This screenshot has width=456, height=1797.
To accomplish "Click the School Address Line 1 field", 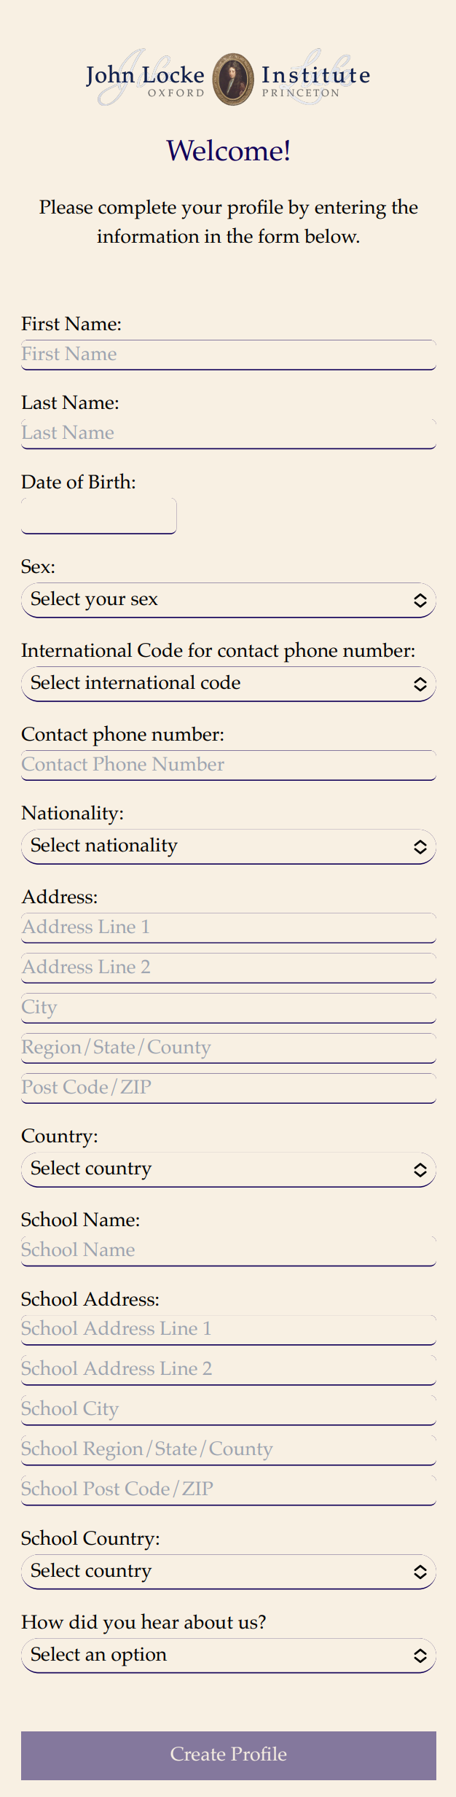I will tap(229, 1329).
